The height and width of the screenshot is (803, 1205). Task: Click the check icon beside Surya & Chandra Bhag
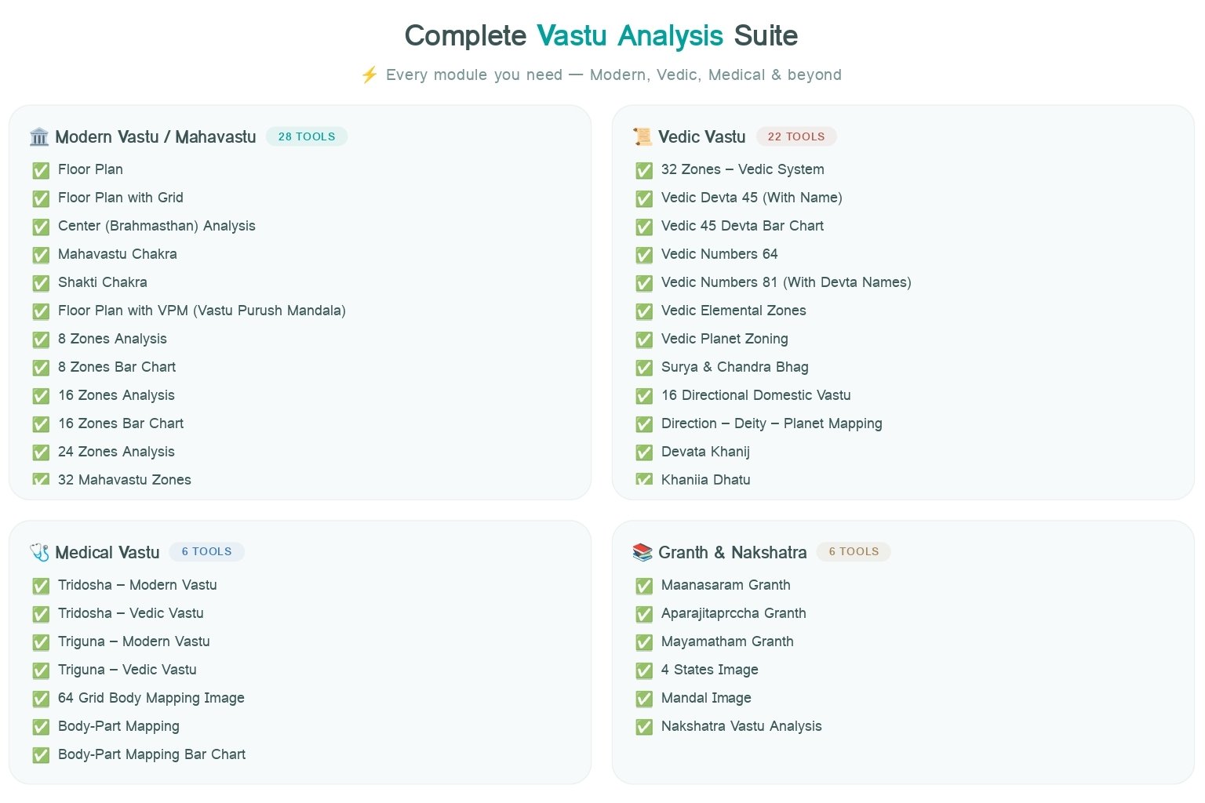644,368
